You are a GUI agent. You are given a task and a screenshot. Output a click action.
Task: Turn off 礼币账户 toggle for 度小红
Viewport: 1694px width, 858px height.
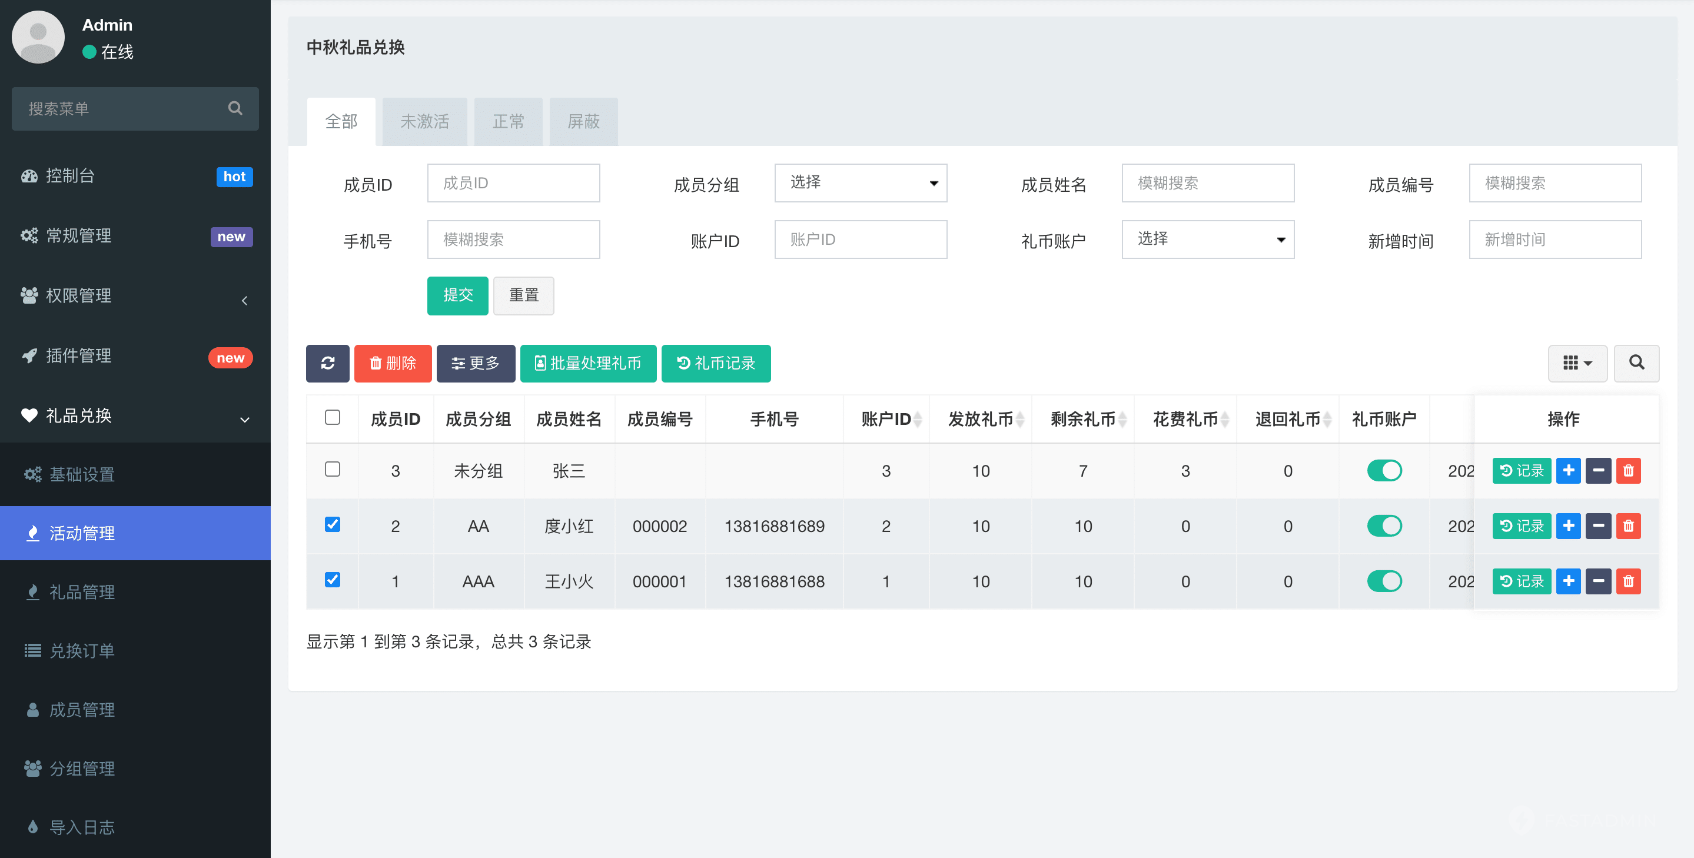[x=1384, y=526]
